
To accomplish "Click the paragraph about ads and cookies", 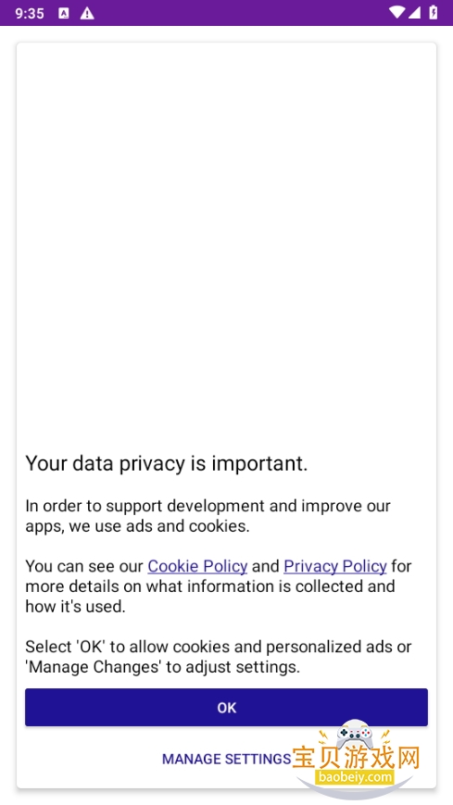I will click(208, 516).
